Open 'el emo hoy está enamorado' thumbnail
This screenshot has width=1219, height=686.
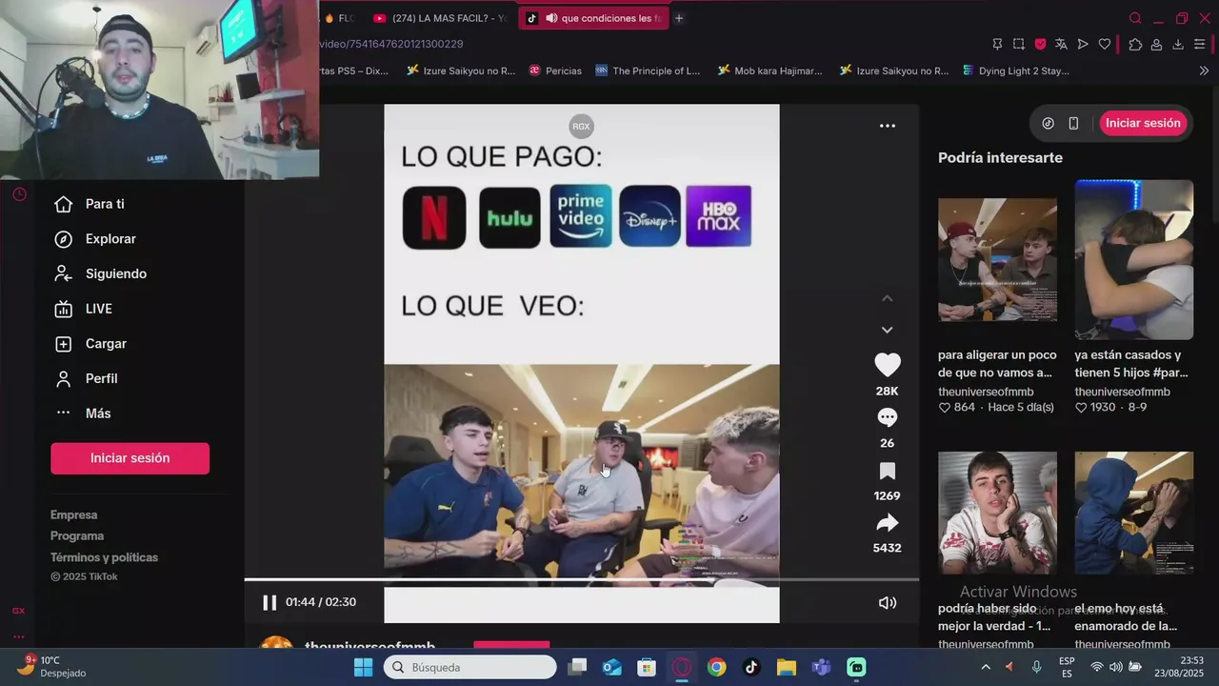[1133, 513]
